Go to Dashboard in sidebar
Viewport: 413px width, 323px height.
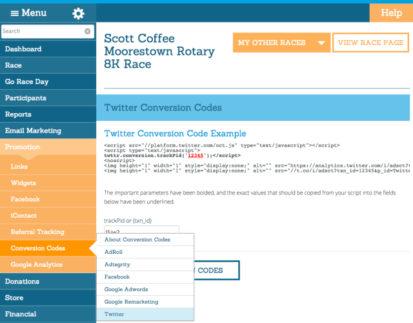pyautogui.click(x=48, y=49)
